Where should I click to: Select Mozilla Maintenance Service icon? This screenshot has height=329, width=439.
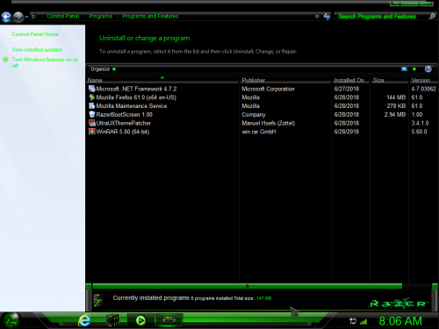(92, 106)
